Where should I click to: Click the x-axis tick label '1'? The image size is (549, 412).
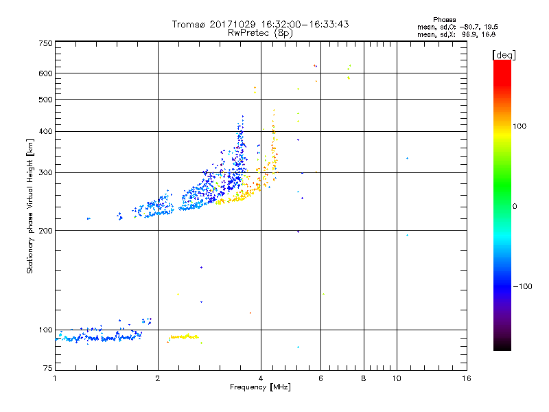[55, 378]
